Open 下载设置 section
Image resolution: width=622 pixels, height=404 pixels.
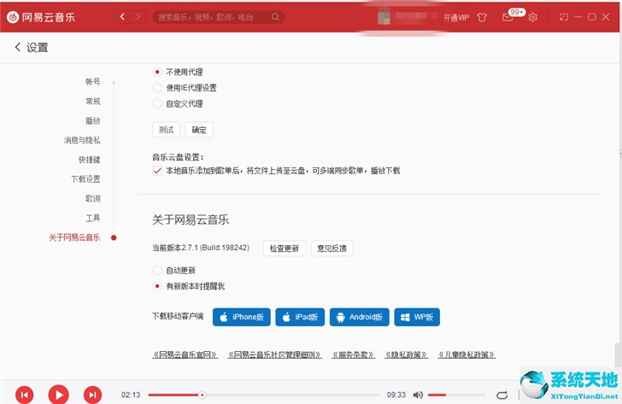pos(85,179)
